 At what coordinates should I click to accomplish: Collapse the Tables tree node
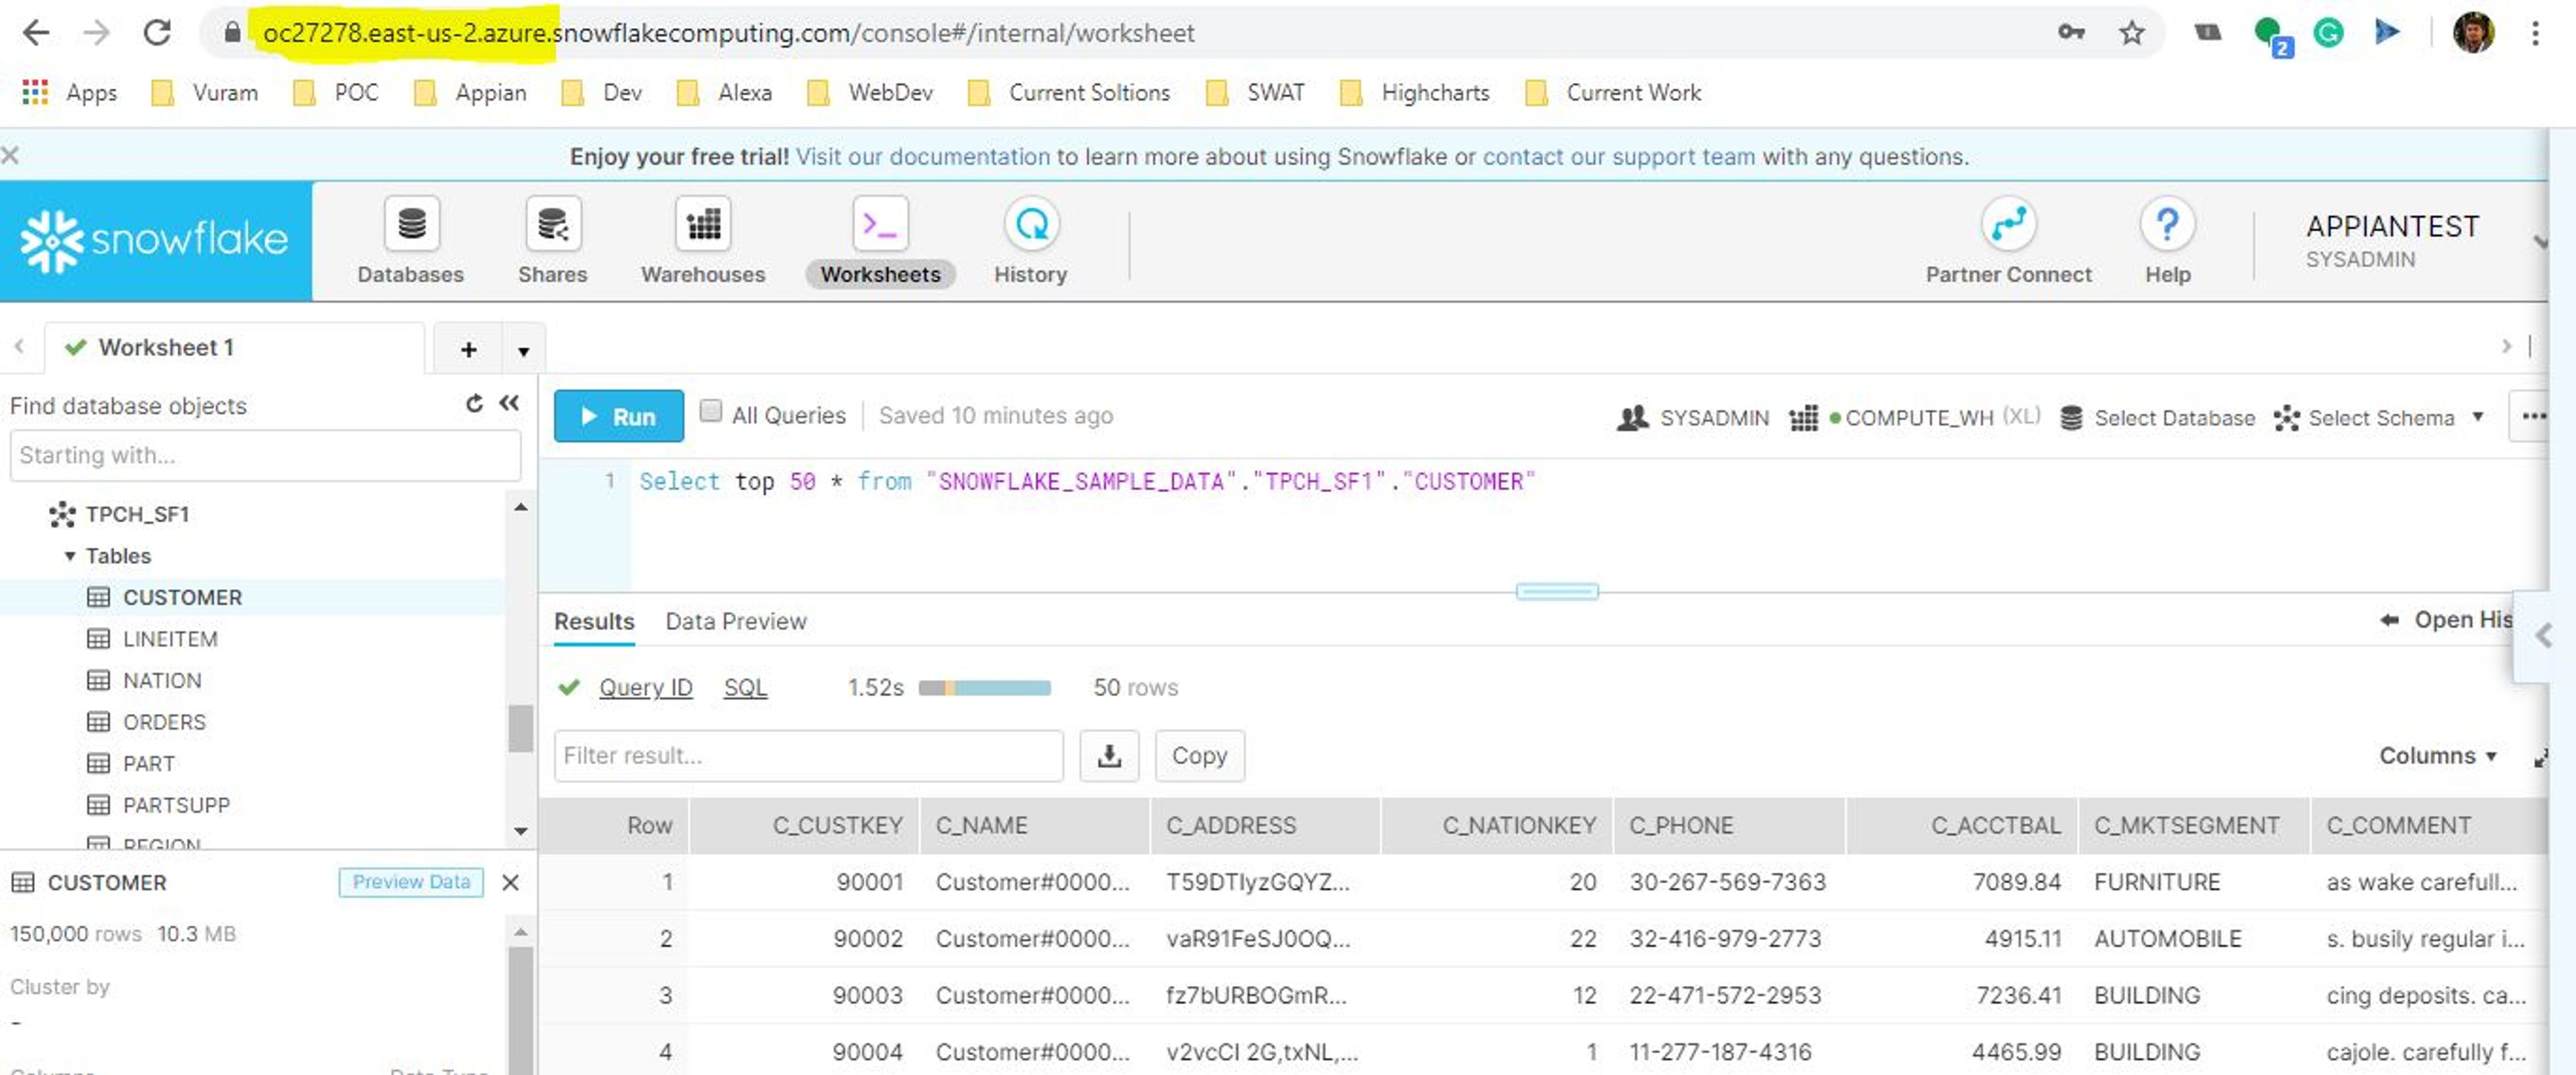coord(70,556)
